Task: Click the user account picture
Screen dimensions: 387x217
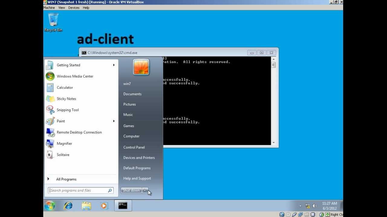Action: point(141,67)
